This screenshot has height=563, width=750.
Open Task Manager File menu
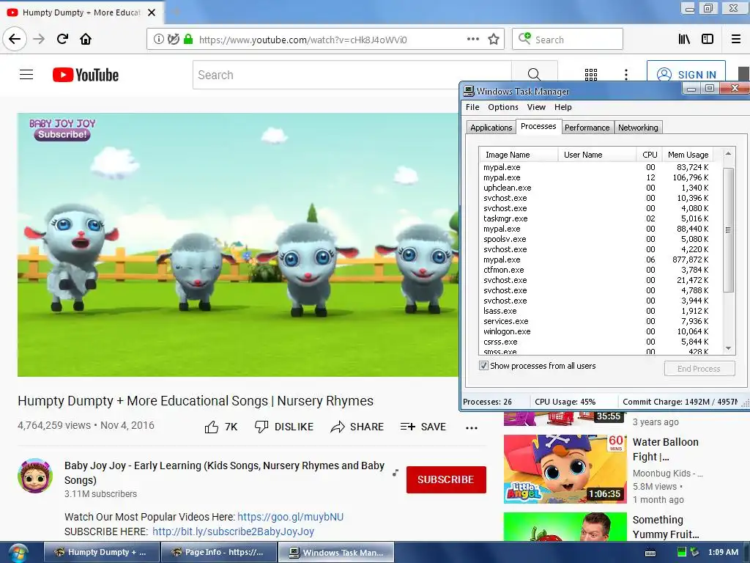472,107
